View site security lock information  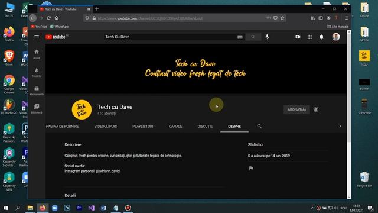pyautogui.click(x=94, y=18)
